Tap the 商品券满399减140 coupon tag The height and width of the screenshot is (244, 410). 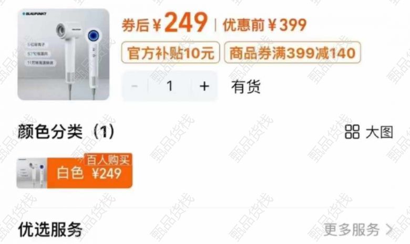(x=292, y=52)
